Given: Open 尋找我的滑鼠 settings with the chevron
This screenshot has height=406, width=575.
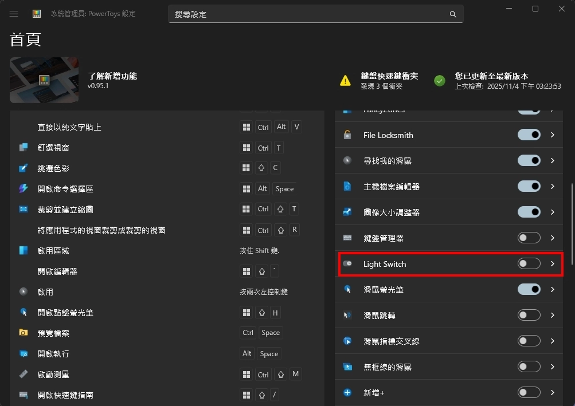Looking at the screenshot, I should click(x=552, y=160).
